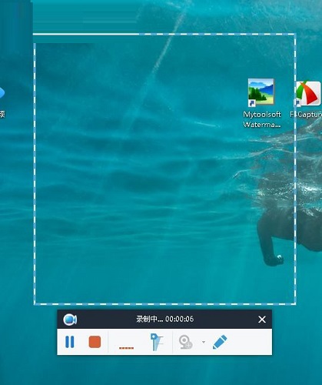Select the FSCapture desktop shortcut icon

(308, 93)
